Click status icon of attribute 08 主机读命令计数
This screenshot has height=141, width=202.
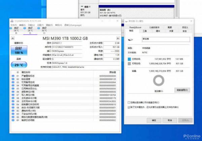pyautogui.click(x=13, y=98)
